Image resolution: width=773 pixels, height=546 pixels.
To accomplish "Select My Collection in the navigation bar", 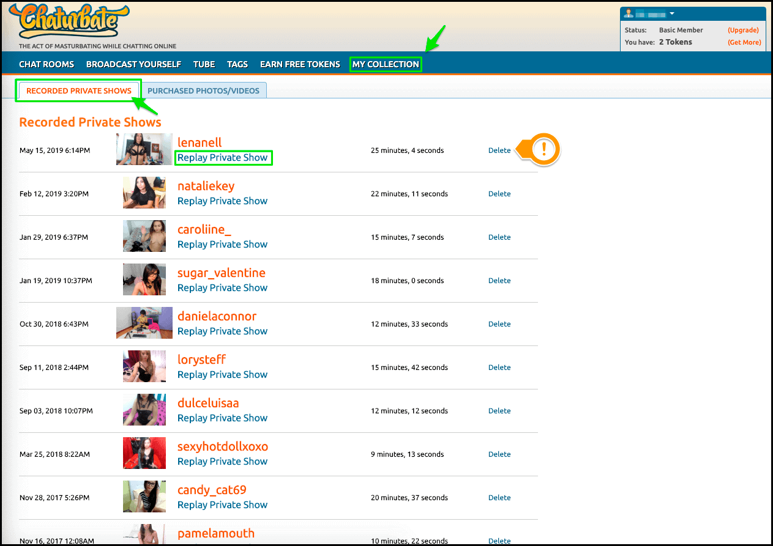I will [386, 64].
